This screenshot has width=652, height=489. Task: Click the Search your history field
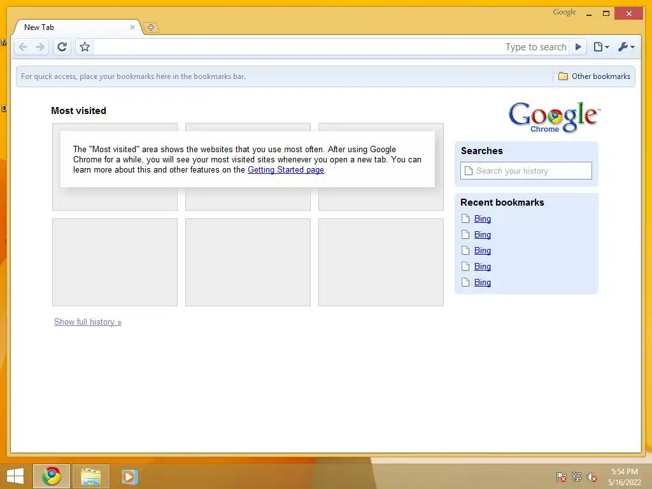(x=526, y=171)
